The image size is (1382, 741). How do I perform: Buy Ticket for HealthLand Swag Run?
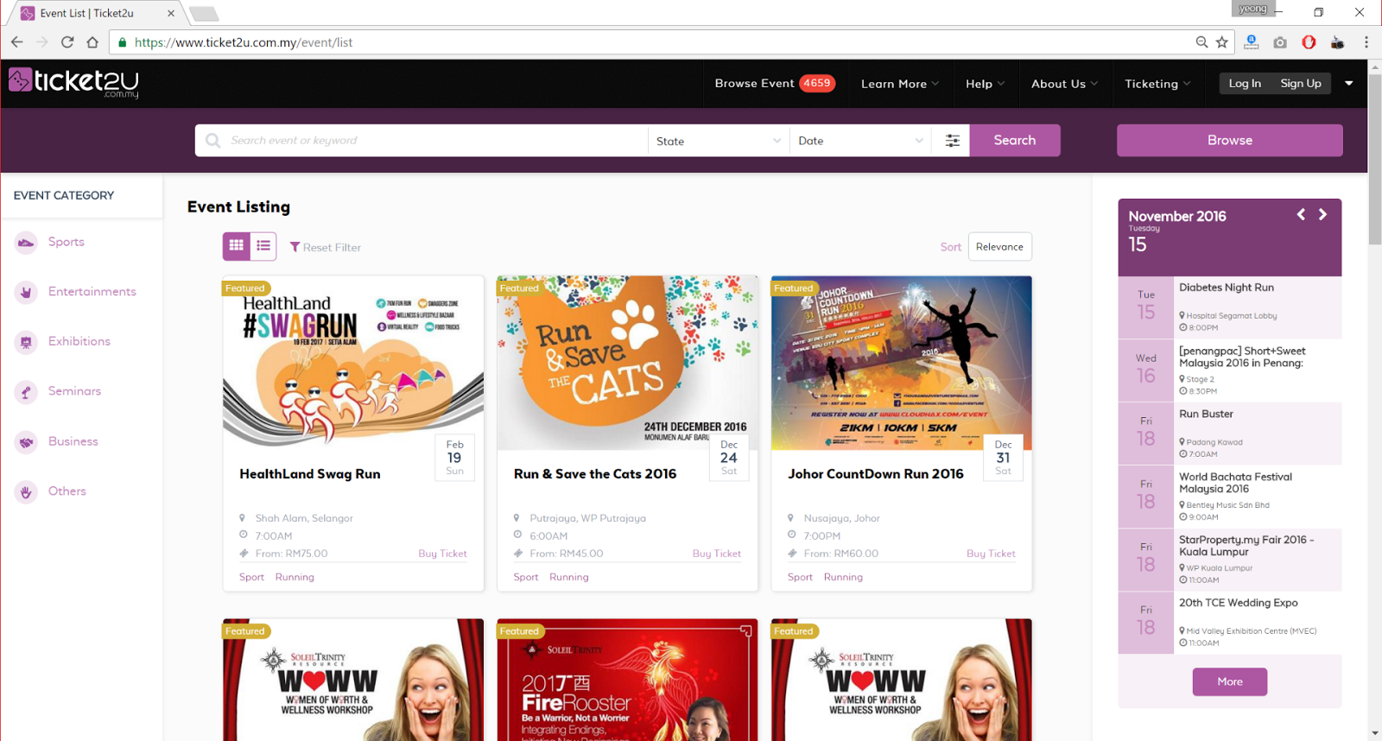442,554
